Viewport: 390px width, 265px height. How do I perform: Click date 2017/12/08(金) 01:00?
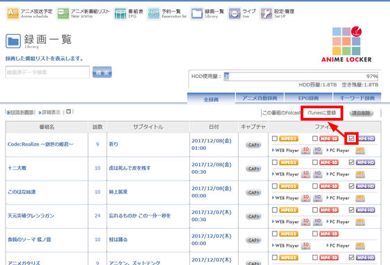[212, 144]
